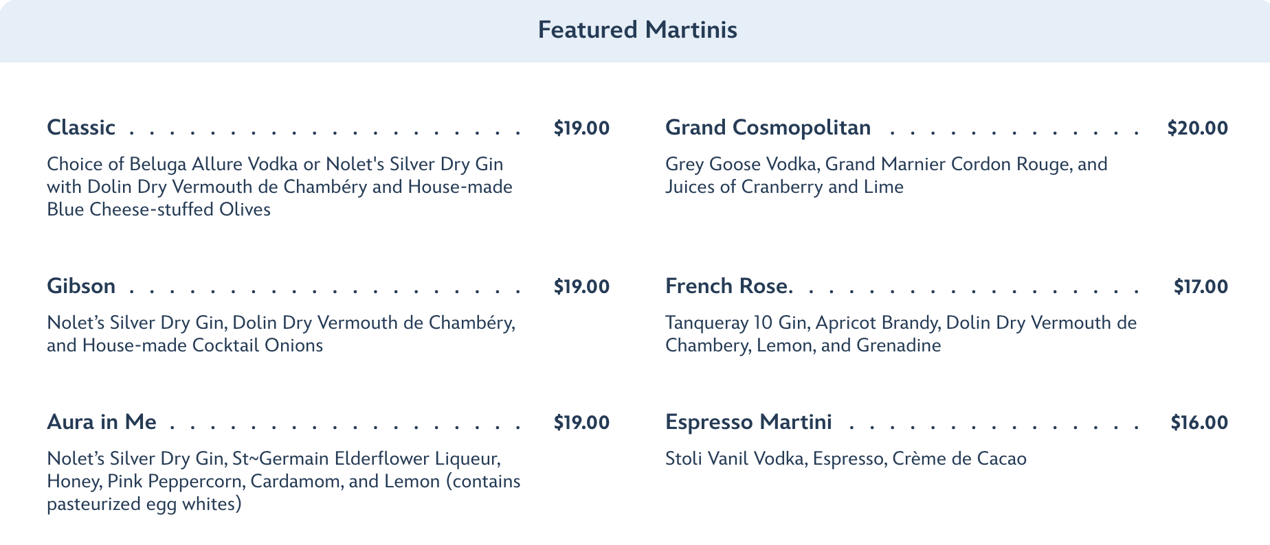This screenshot has width=1270, height=545.
Task: Click the Stoli Vanil Vodka ingredients text
Action: point(845,459)
